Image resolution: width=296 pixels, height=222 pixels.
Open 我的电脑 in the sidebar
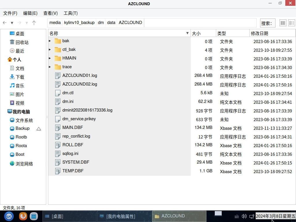[19, 112]
